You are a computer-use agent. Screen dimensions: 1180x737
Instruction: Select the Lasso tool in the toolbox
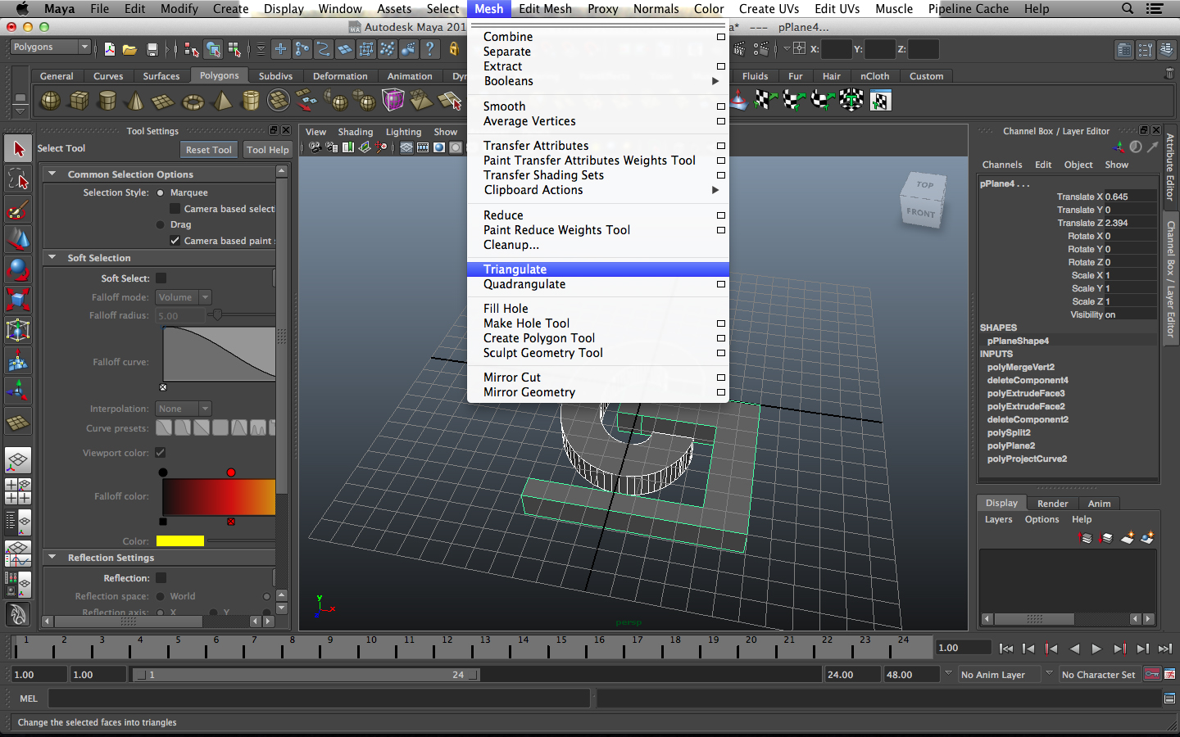[x=18, y=179]
